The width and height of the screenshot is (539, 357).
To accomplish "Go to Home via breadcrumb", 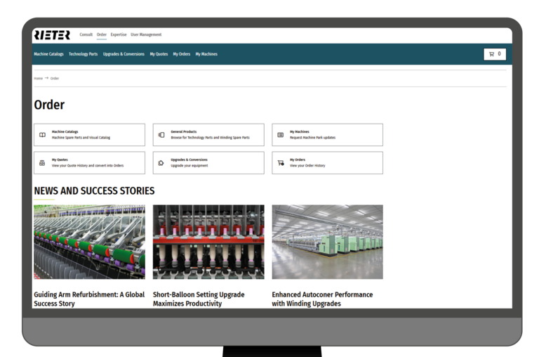I will (x=38, y=78).
